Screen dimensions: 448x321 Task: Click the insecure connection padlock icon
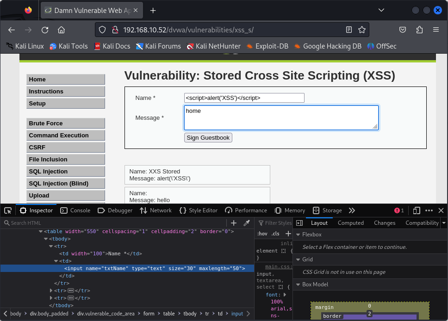(x=115, y=30)
